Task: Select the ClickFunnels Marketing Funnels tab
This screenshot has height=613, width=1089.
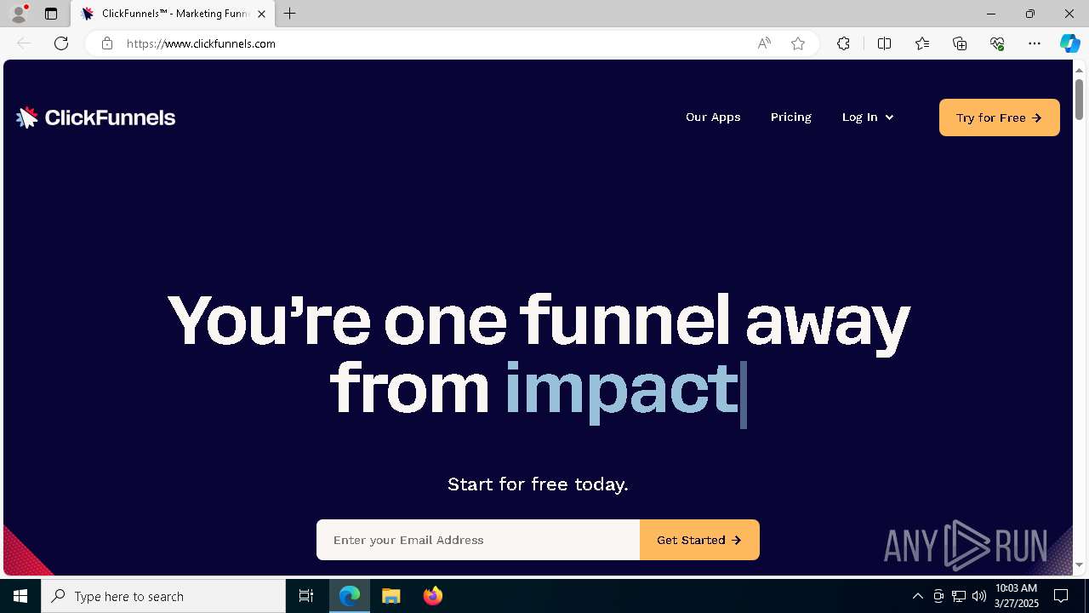Action: pos(173,14)
